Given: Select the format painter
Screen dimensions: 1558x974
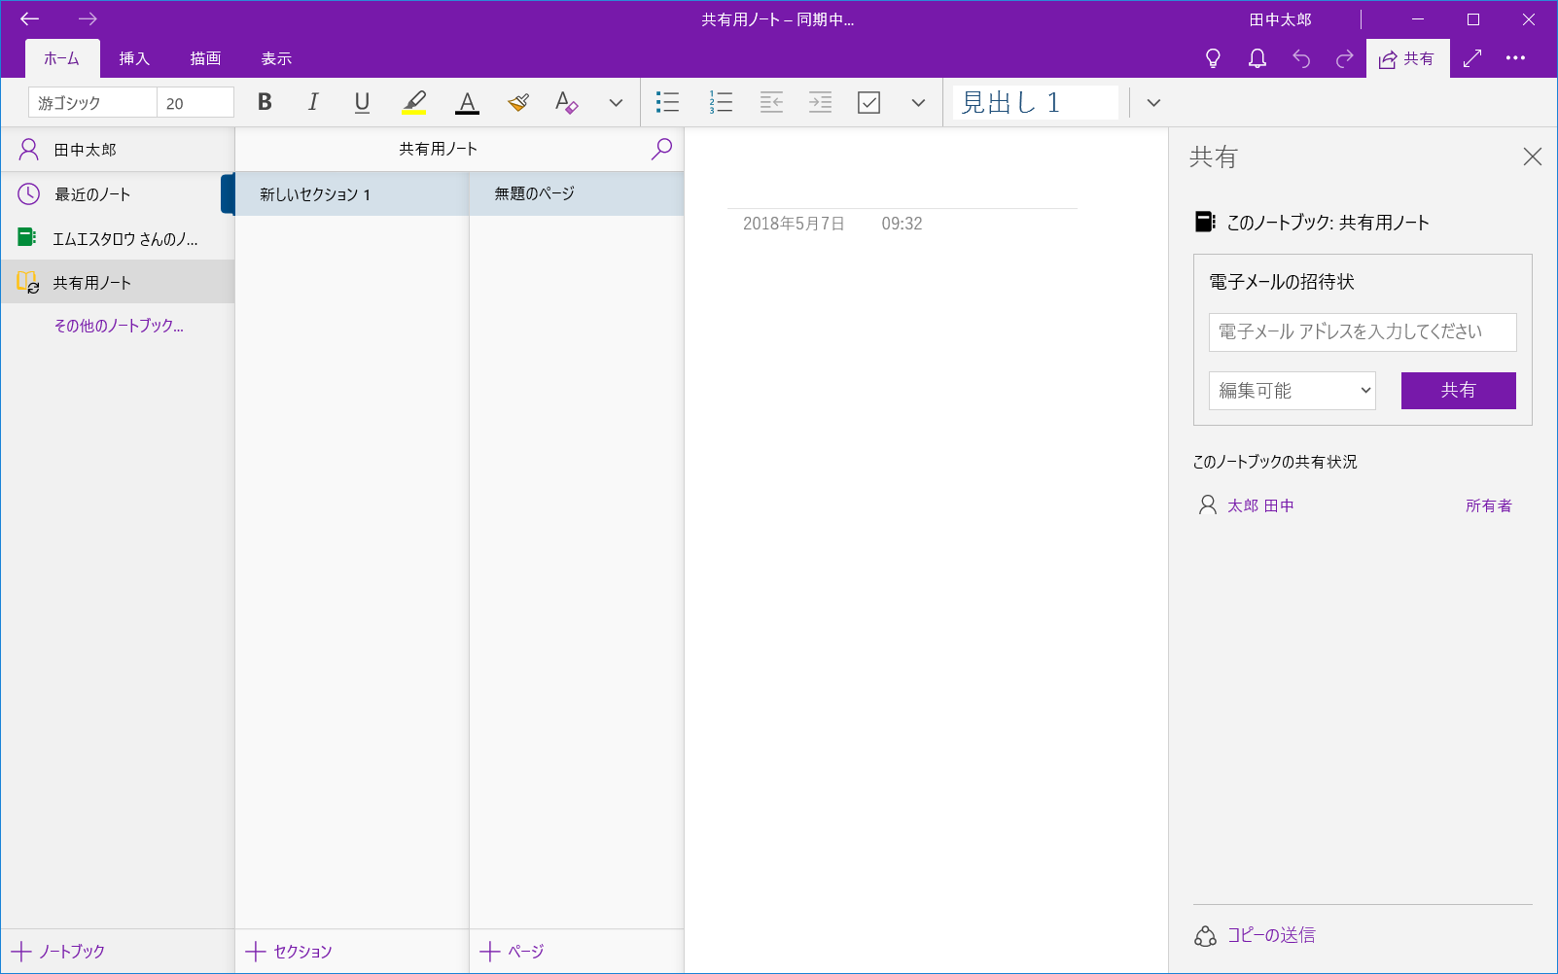Looking at the screenshot, I should point(517,102).
